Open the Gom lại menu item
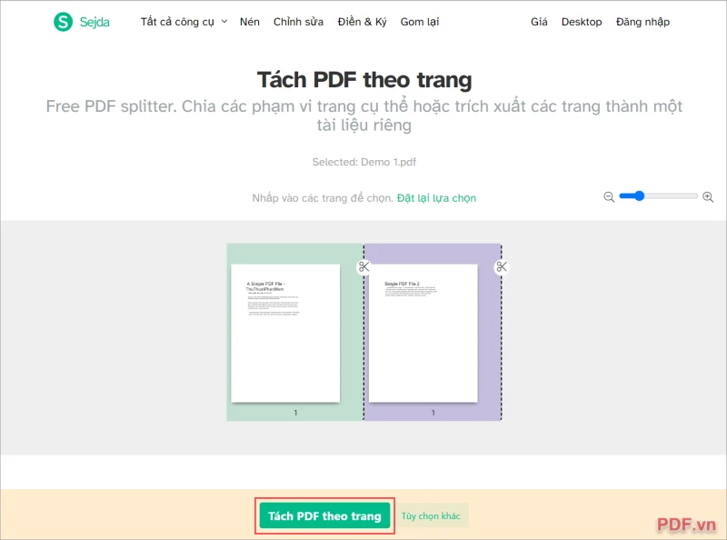The width and height of the screenshot is (727, 540). pos(420,22)
